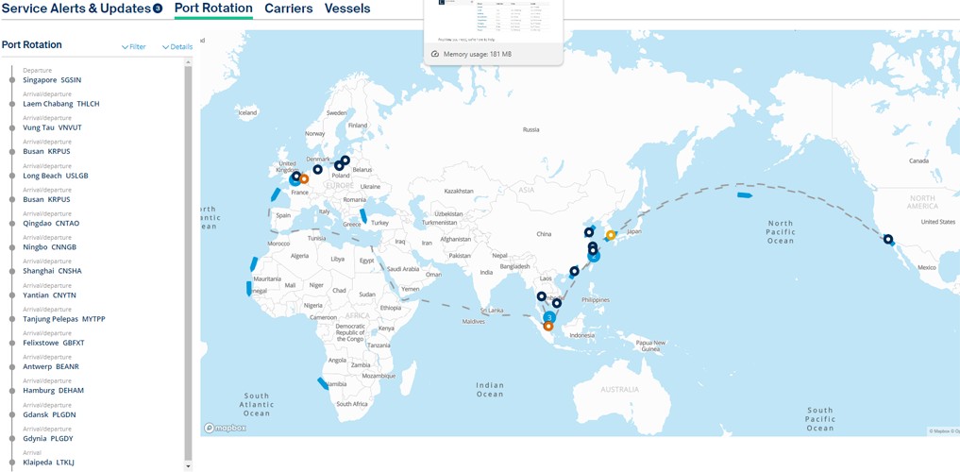Select Qingdao CNTAO port entry
The width and height of the screenshot is (960, 472).
click(x=51, y=223)
